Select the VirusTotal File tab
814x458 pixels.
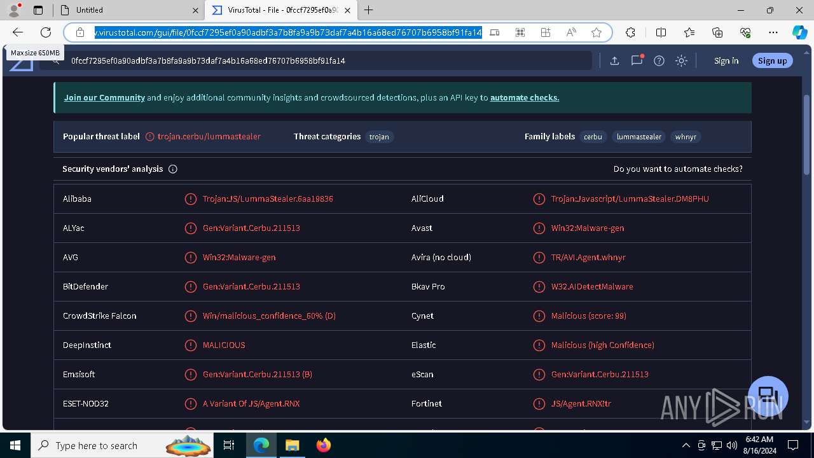click(x=280, y=10)
